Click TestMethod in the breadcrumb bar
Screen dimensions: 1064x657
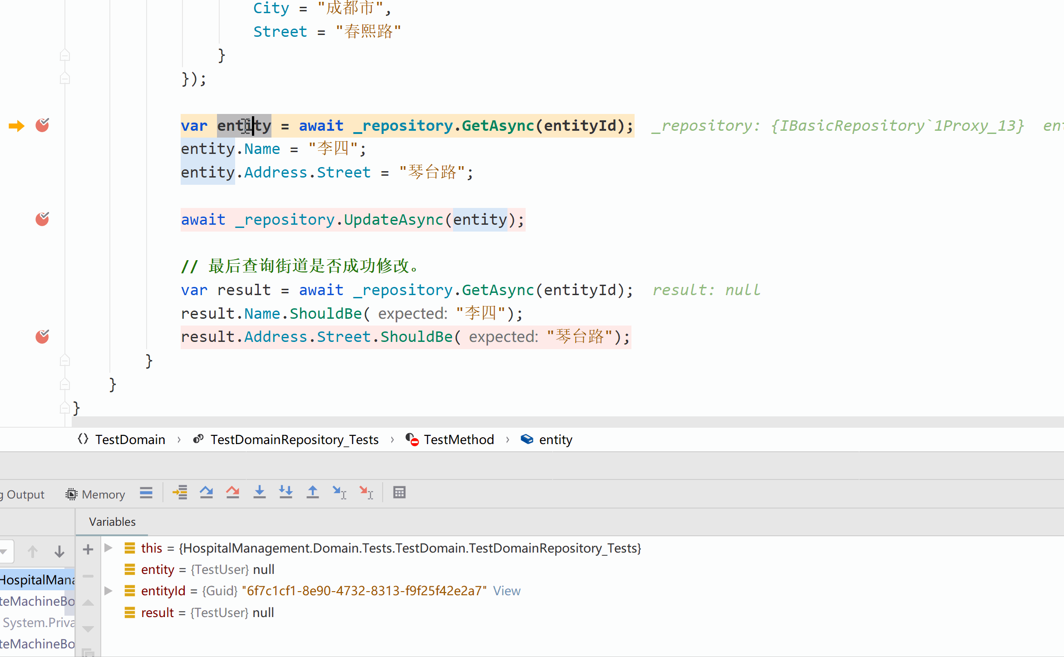(458, 440)
